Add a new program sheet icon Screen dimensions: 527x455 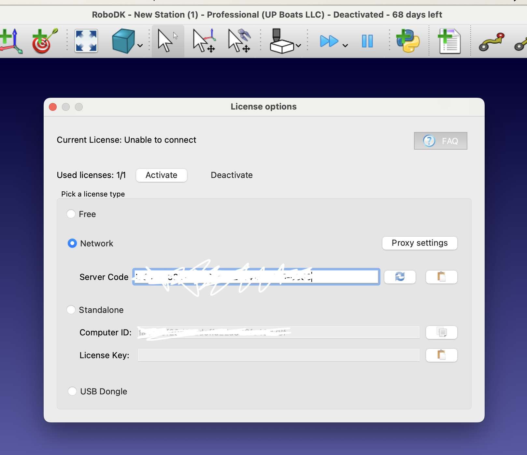pos(449,41)
